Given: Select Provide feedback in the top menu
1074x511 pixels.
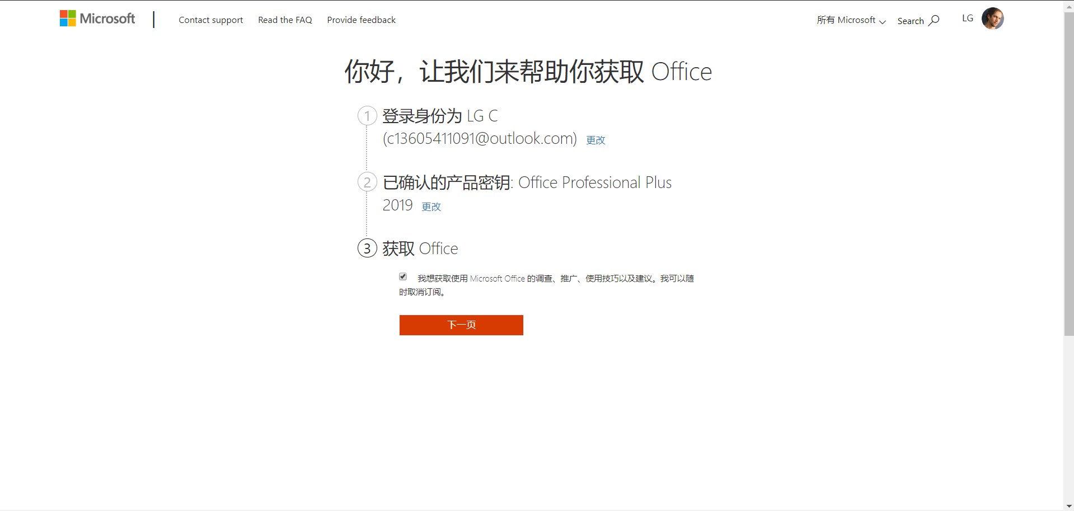Looking at the screenshot, I should coord(361,20).
